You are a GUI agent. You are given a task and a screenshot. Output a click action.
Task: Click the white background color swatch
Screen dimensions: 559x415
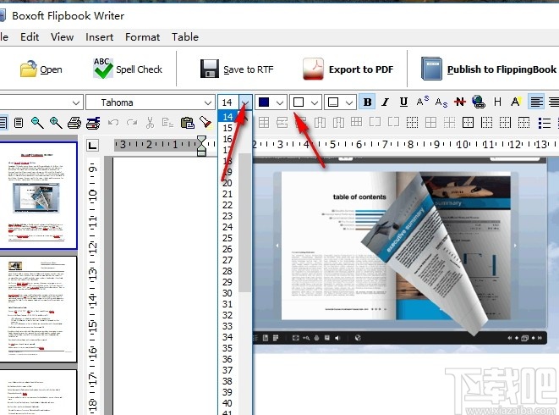coord(299,102)
